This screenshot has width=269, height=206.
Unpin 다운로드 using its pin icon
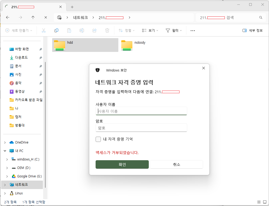click(x=41, y=58)
